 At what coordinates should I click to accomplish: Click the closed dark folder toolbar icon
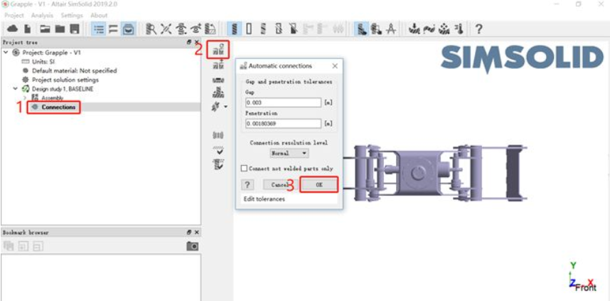click(x=60, y=28)
